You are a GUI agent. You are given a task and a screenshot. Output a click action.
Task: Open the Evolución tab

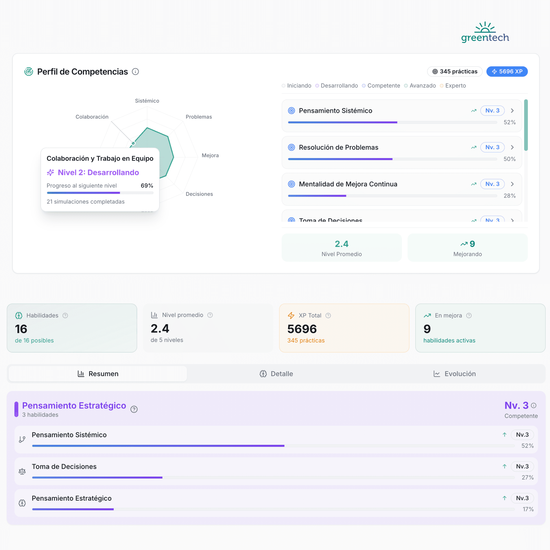pyautogui.click(x=454, y=374)
